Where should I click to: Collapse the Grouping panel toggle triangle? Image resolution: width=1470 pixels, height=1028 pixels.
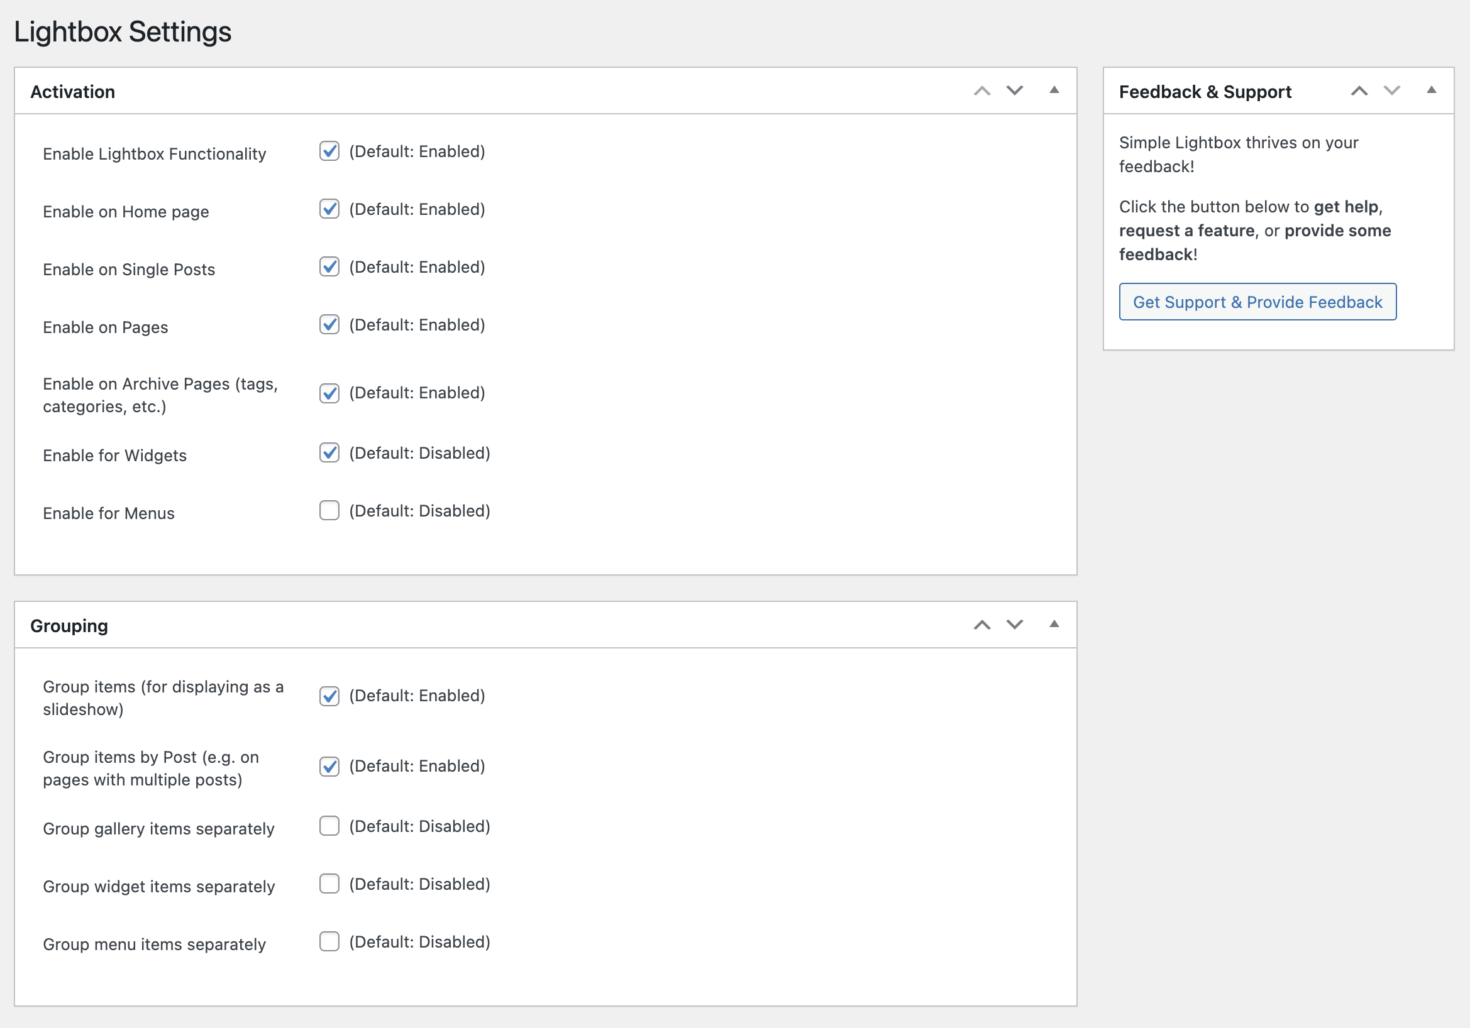coord(1054,625)
